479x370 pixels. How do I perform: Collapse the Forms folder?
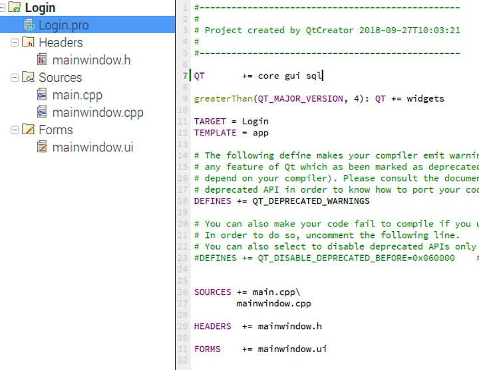(x=15, y=130)
